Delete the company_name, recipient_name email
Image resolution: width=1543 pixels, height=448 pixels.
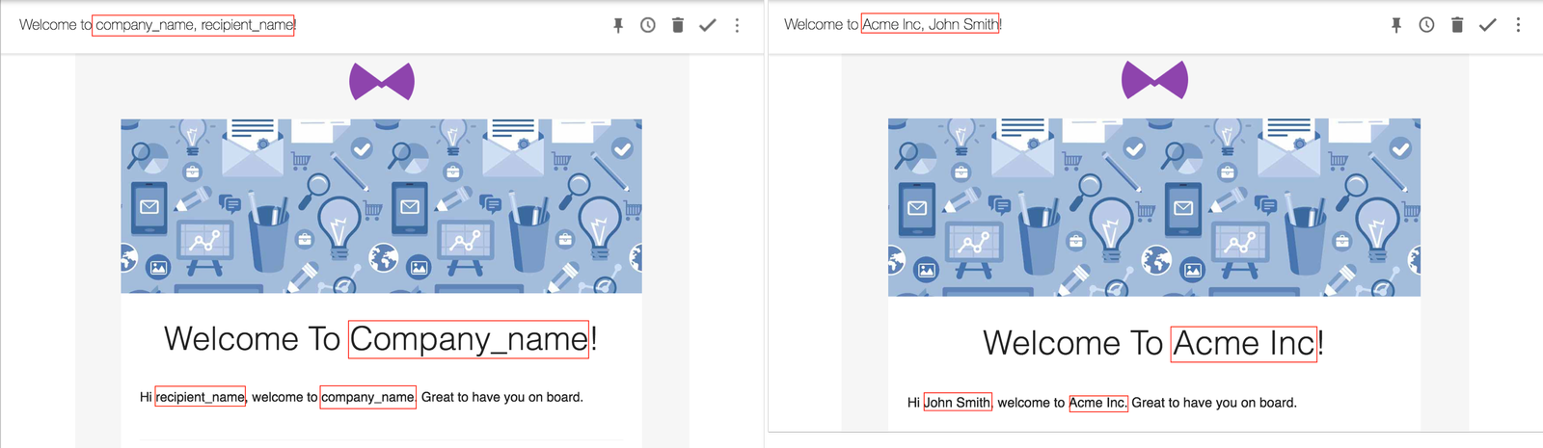pos(678,25)
